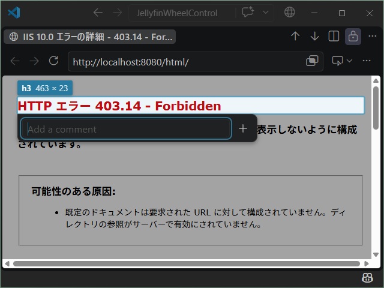
Task: Expand the element selector dropdown arrow
Action: tap(349, 61)
